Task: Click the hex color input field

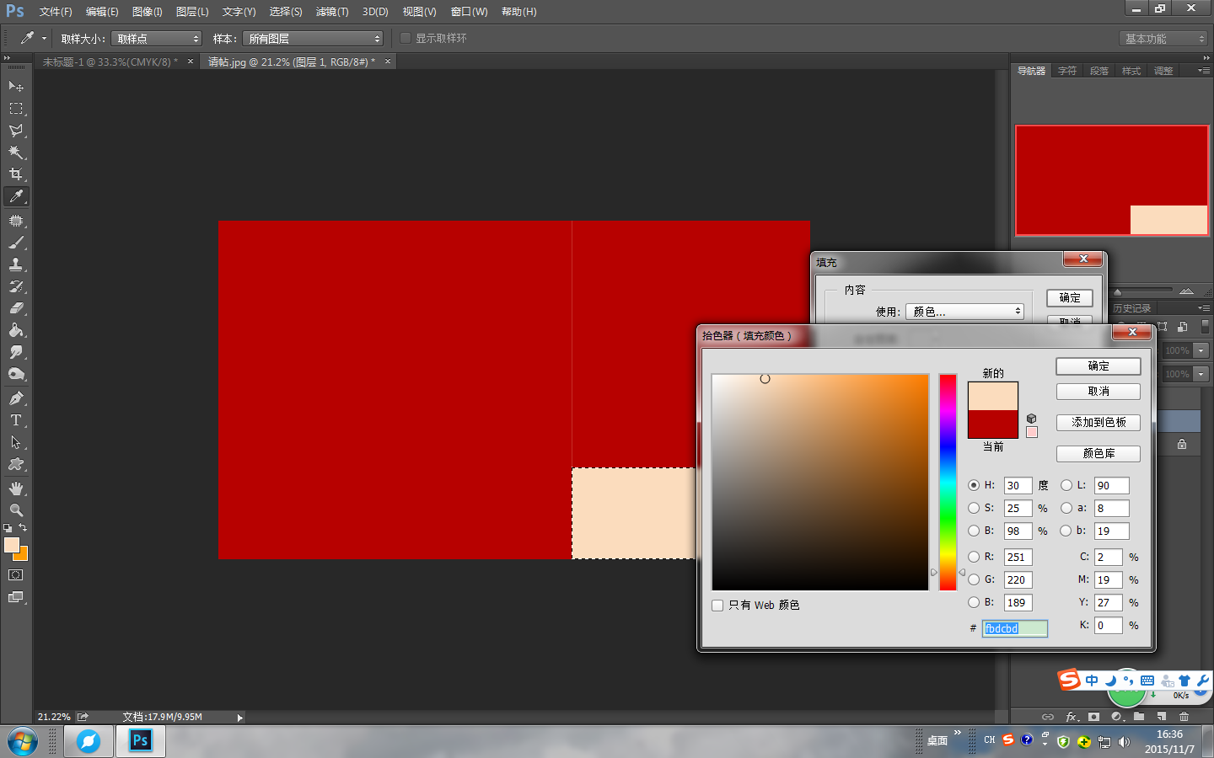Action: (1015, 628)
